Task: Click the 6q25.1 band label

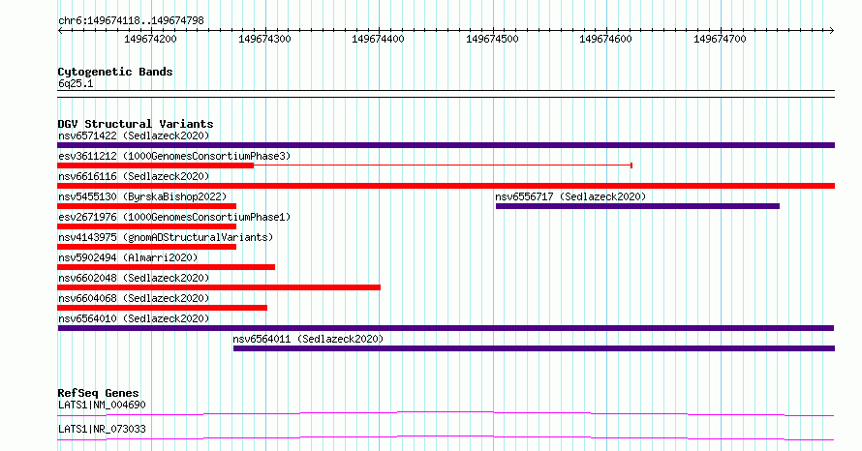Action: tap(76, 83)
